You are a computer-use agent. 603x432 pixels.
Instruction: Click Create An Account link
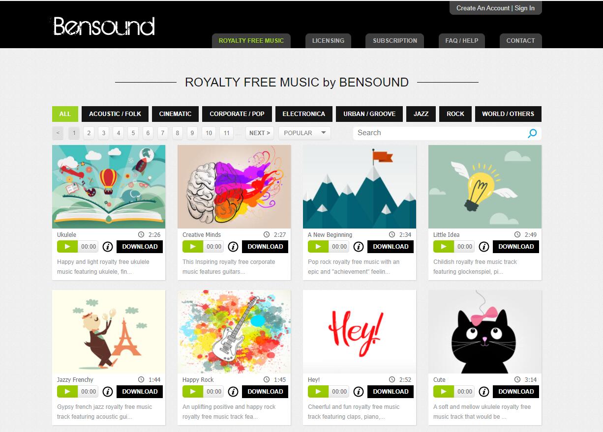(x=483, y=8)
